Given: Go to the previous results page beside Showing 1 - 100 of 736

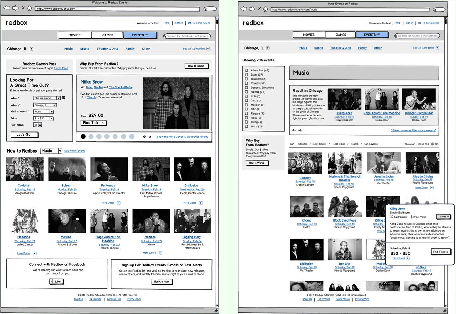Looking at the screenshot, I should pyautogui.click(x=433, y=144).
